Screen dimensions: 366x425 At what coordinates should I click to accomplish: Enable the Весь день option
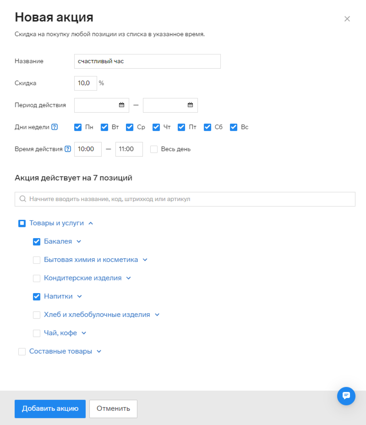pyautogui.click(x=154, y=149)
